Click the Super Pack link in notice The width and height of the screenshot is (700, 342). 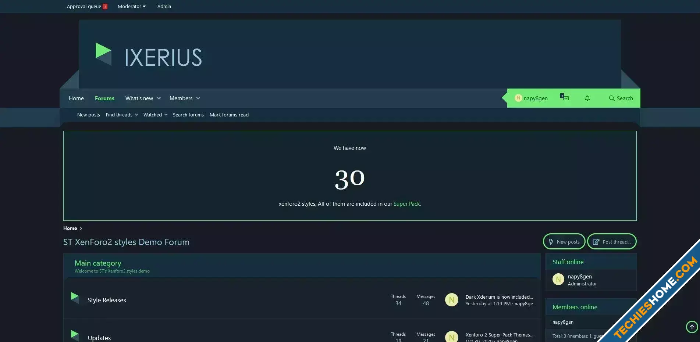pos(406,204)
